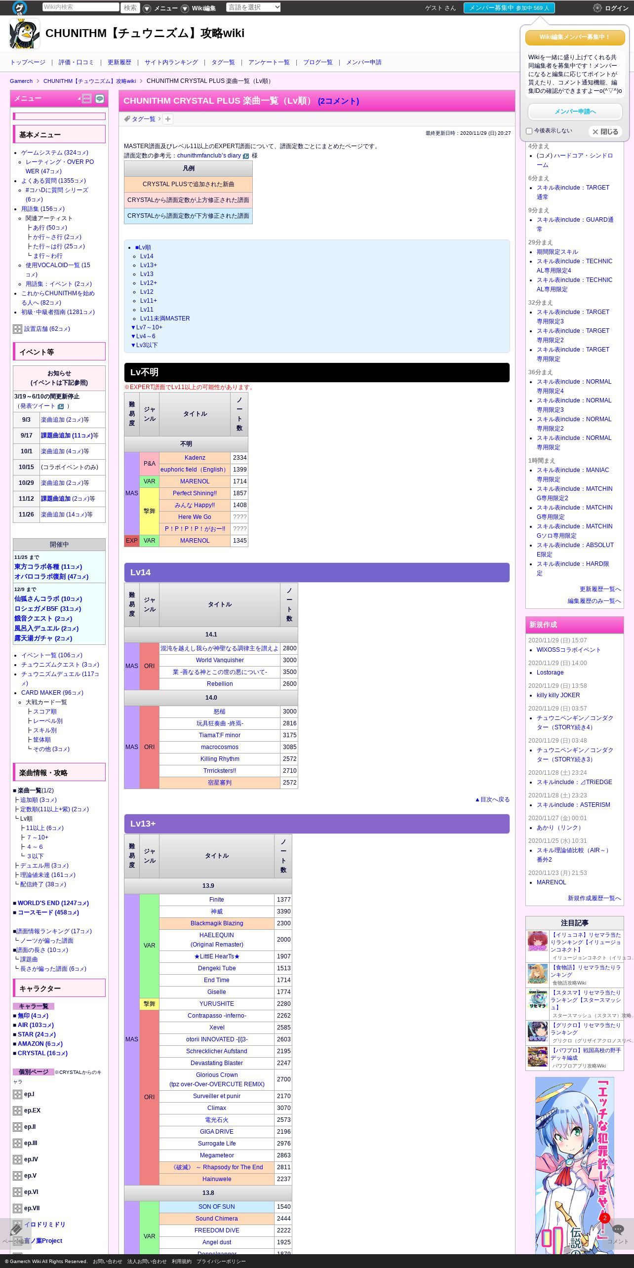This screenshot has width=634, height=1268.
Task: Open the トップページ nav item
Action: (x=28, y=62)
